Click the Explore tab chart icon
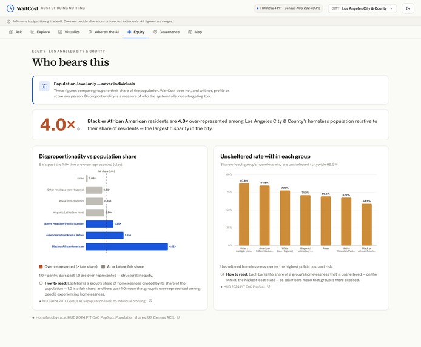 [x=32, y=32]
